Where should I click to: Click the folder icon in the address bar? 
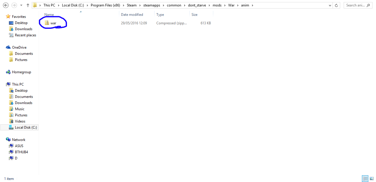coord(35,5)
